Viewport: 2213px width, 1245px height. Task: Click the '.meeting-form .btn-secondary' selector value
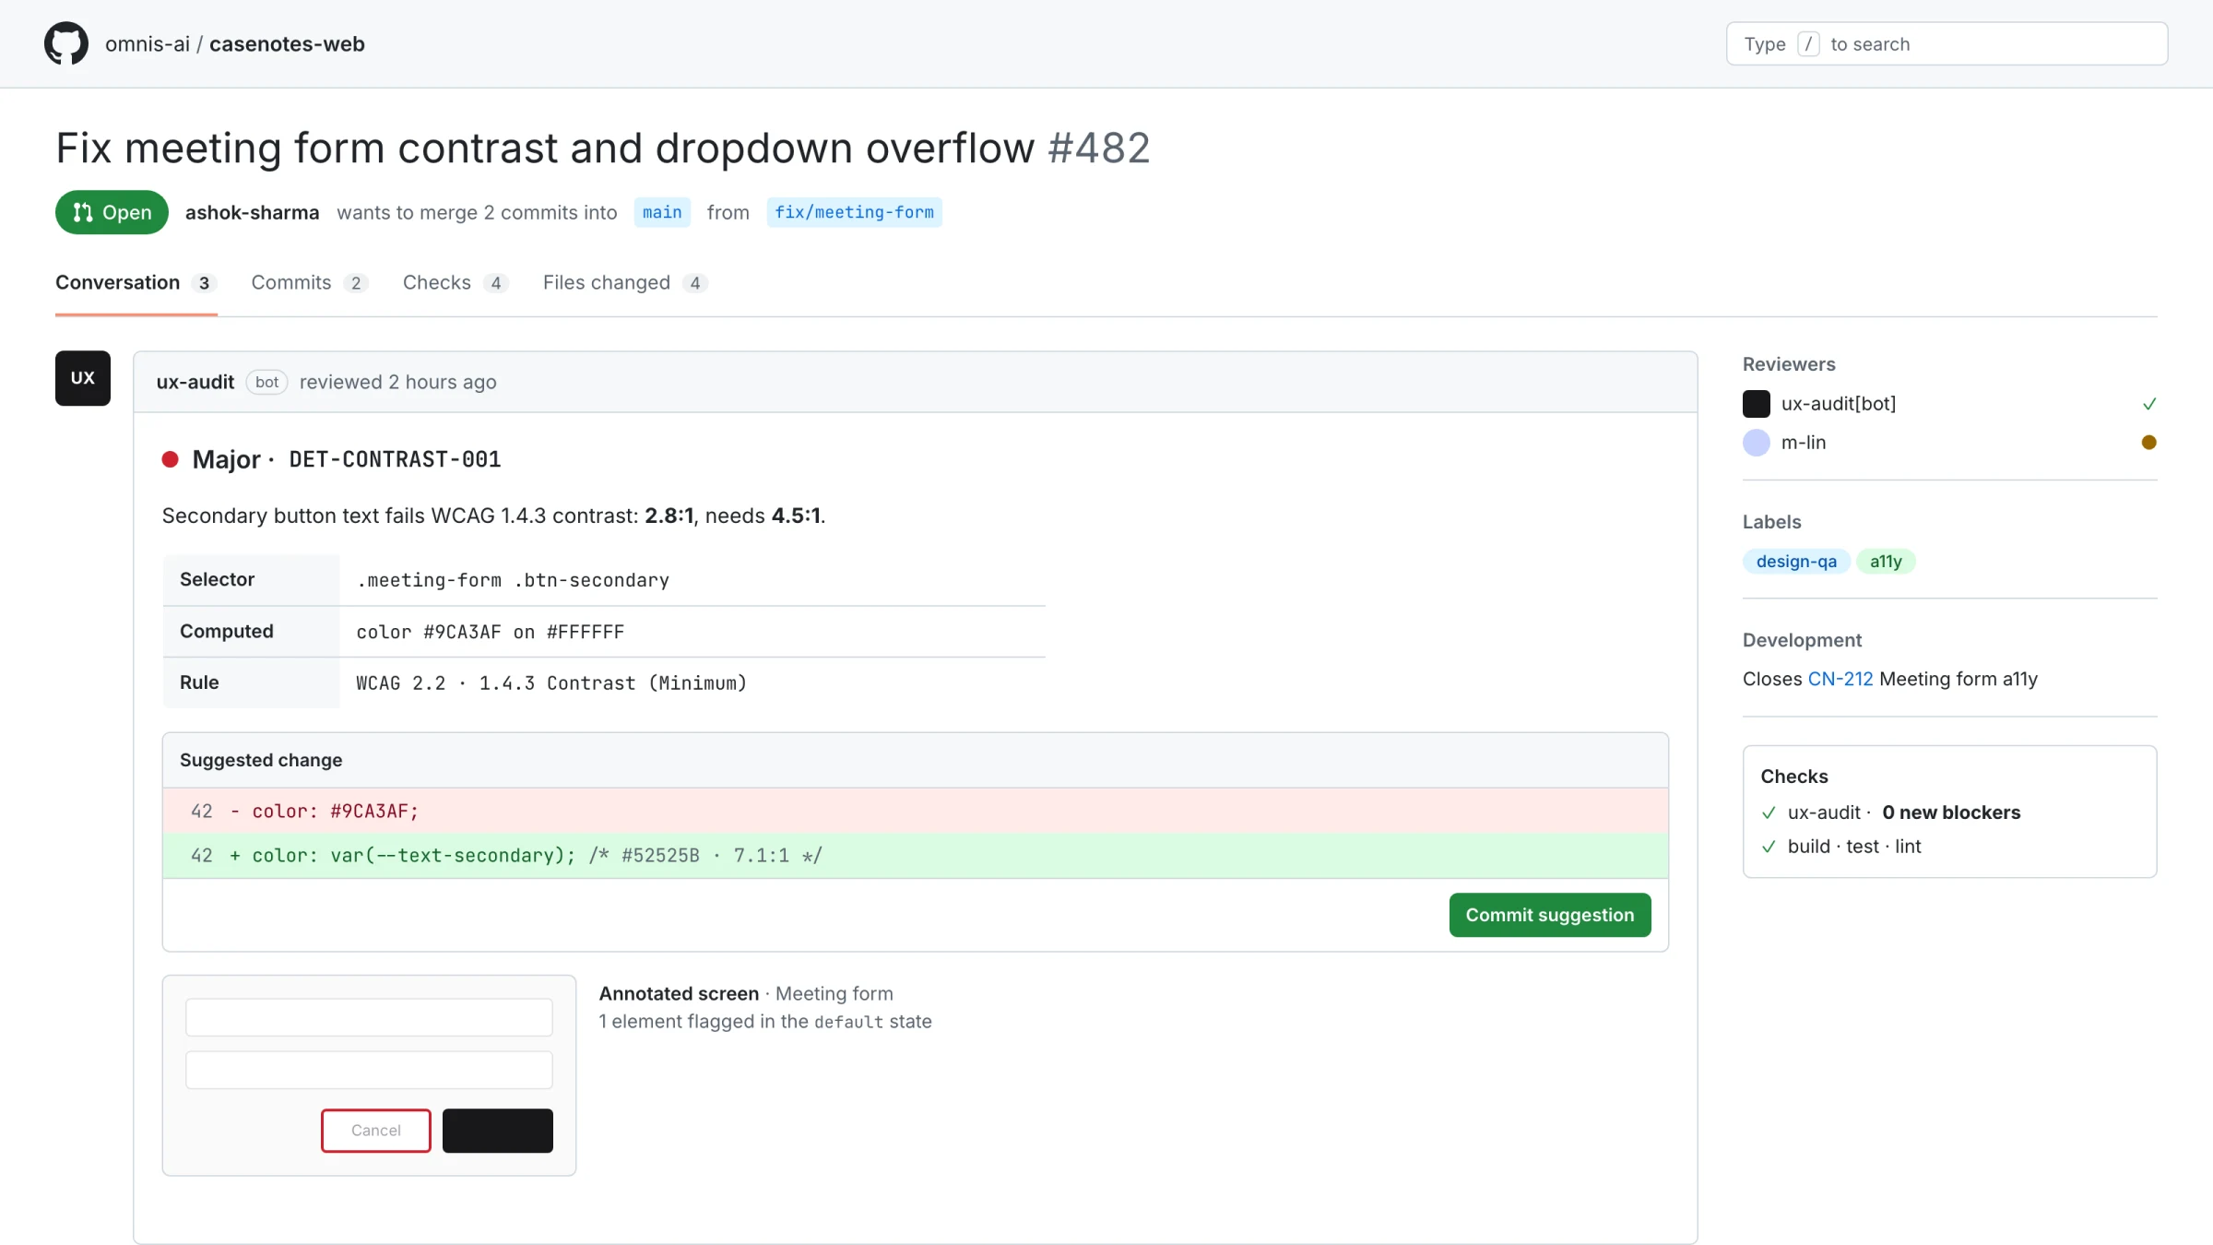pyautogui.click(x=513, y=580)
